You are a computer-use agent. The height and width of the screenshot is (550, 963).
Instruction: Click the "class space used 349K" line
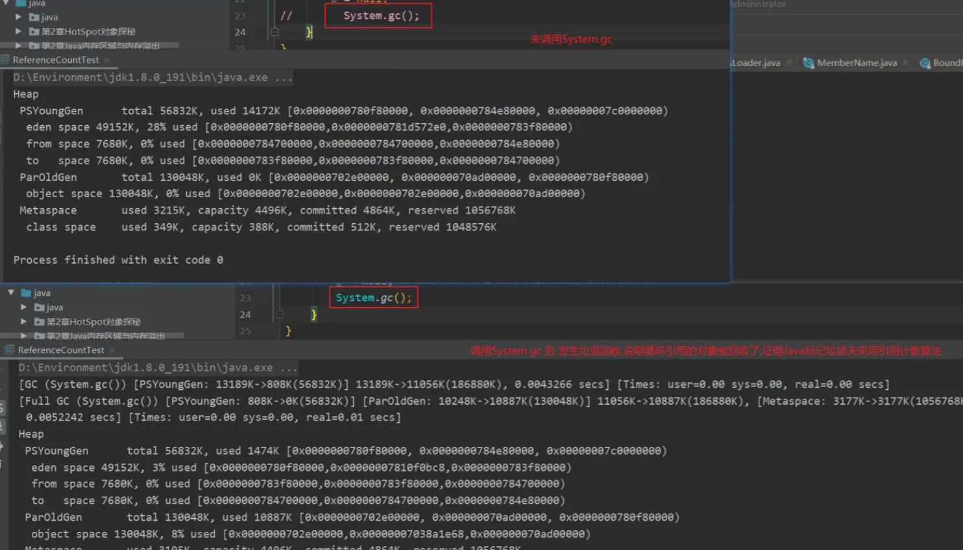261,227
